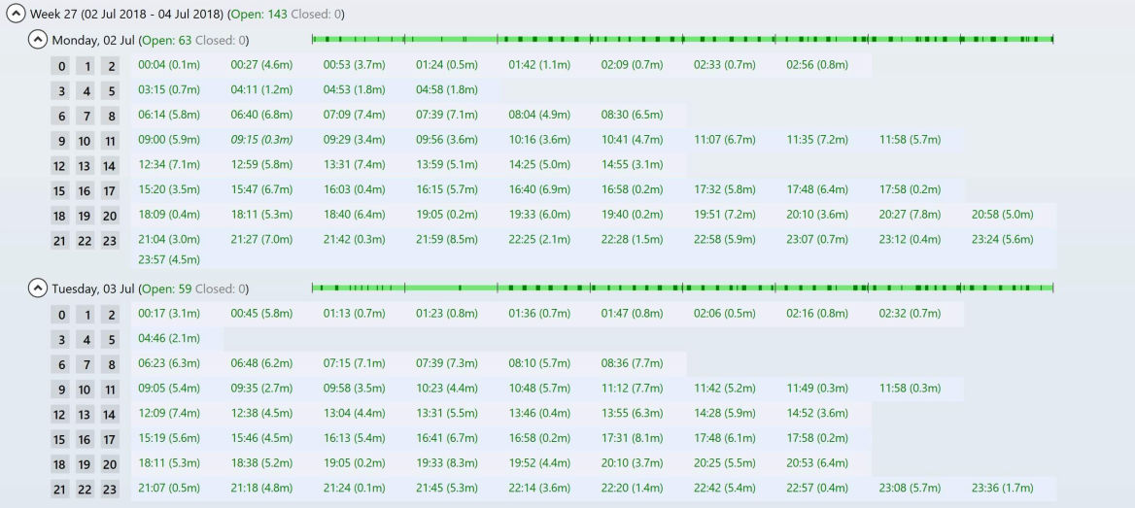The height and width of the screenshot is (508, 1135).
Task: Open Tuesday entry 00:17 (3.1m)
Action: (x=169, y=314)
